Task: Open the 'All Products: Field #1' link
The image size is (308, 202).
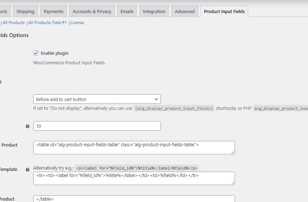Action: [47, 23]
